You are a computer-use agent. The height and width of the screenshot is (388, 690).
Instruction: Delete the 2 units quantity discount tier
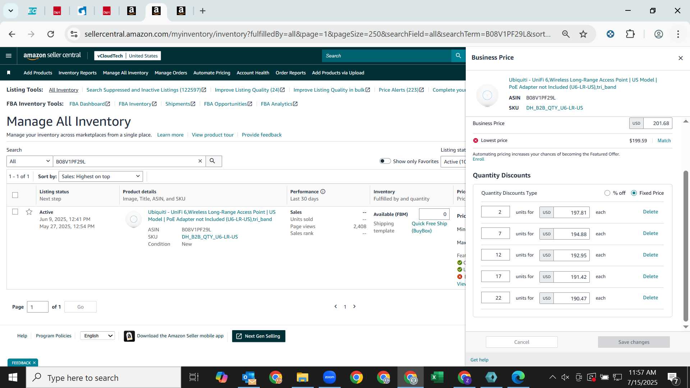tap(650, 212)
